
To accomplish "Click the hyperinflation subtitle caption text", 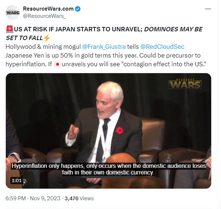I will [108, 169].
